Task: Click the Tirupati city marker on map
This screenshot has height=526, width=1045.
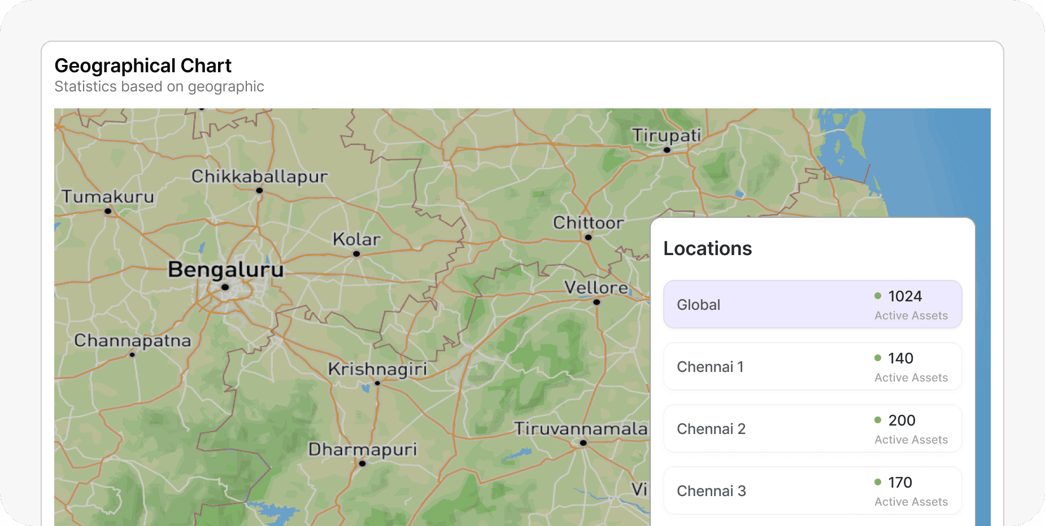Action: (x=667, y=150)
